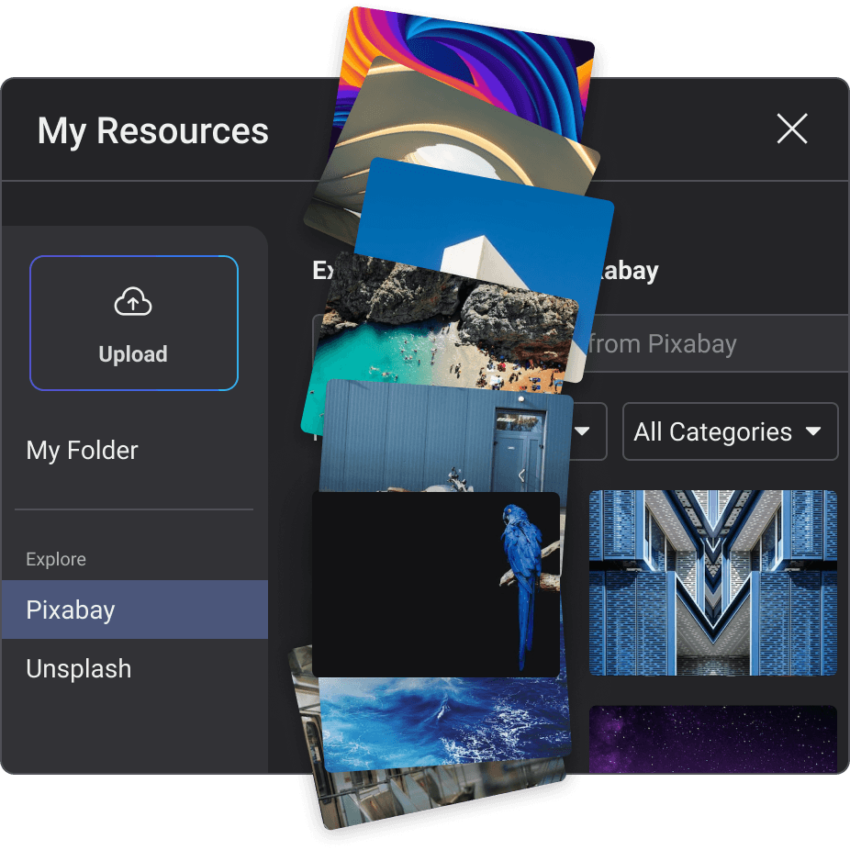The width and height of the screenshot is (850, 850).
Task: Open the All Categories dropdown
Action: coord(730,432)
